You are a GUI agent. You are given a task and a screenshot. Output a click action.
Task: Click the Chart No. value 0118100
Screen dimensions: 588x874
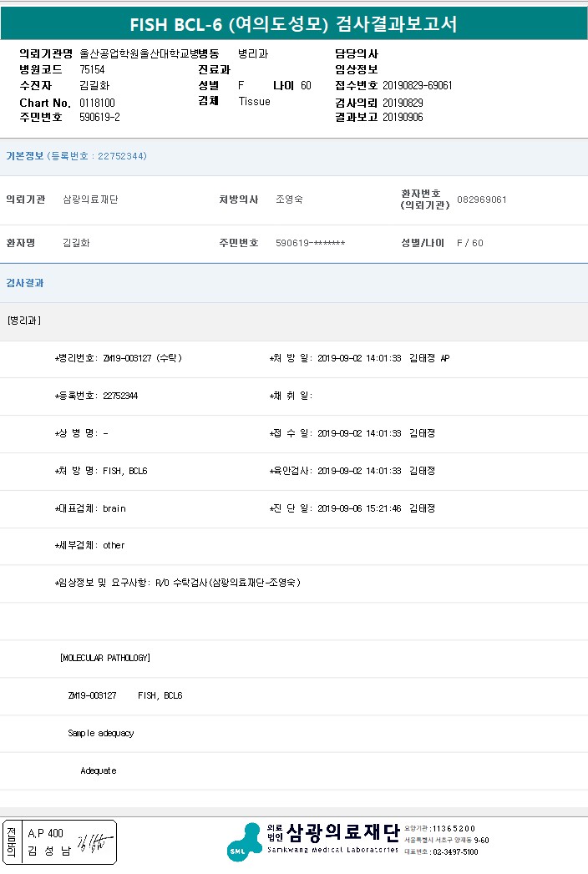tap(97, 103)
